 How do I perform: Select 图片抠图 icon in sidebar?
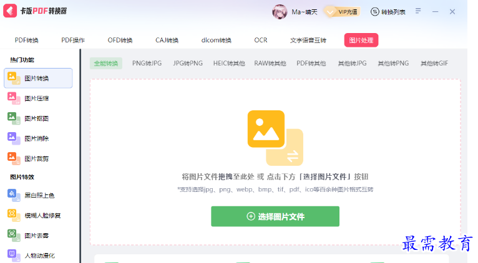click(14, 118)
